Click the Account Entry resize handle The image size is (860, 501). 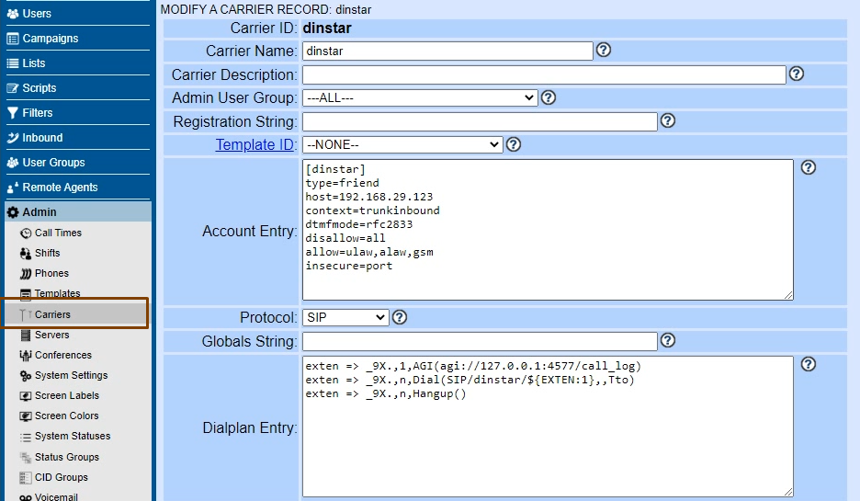788,295
